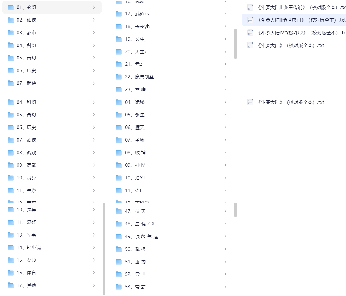Open the 17、其他 folder label

(27, 285)
